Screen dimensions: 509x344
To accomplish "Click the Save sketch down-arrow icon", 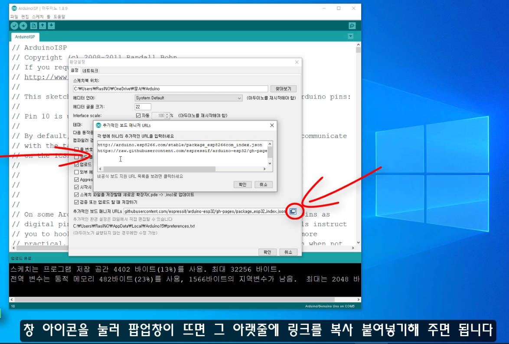I will coord(51,26).
